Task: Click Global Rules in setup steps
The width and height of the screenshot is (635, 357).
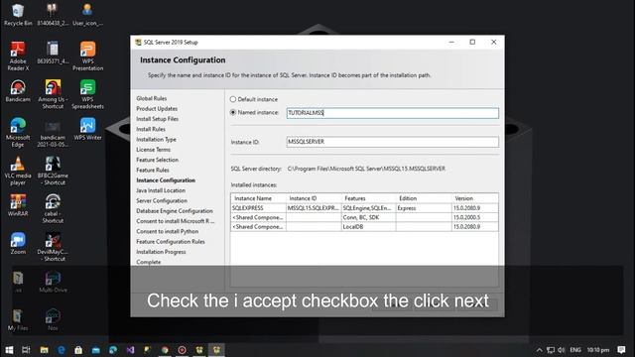Action: (x=152, y=98)
